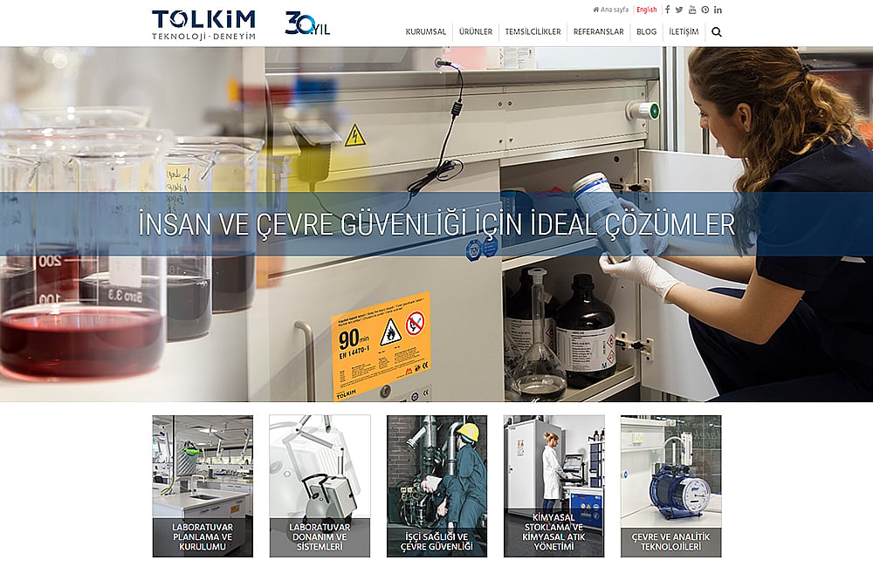Open Laboratuvar Planlama ve Kurulumu tile
The height and width of the screenshot is (567, 873).
click(203, 486)
